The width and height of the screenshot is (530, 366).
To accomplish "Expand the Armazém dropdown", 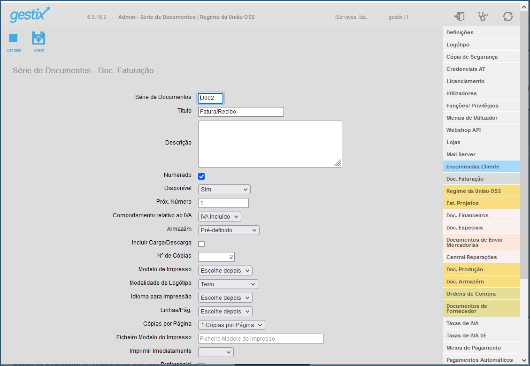I will 229,230.
